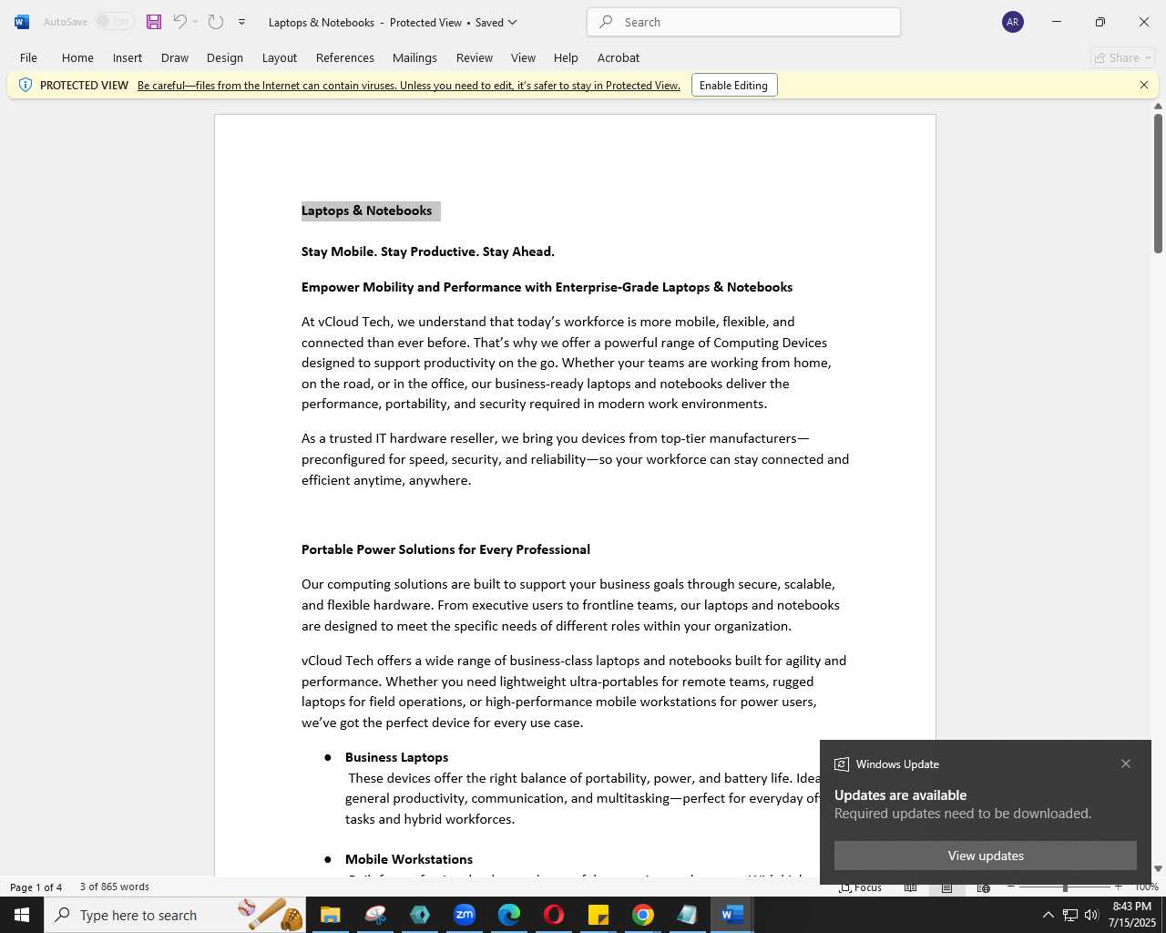Image resolution: width=1166 pixels, height=933 pixels.
Task: Click the Word icon in the taskbar
Action: pos(732,915)
